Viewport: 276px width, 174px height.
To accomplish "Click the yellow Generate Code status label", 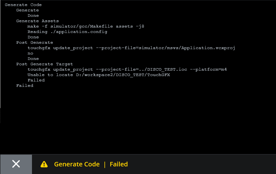I will tap(77, 164).
